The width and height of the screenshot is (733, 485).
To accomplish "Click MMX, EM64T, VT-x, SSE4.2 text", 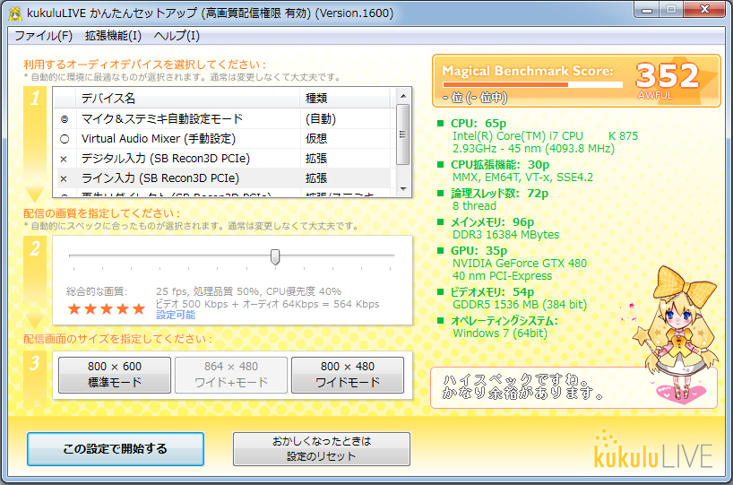I will pyautogui.click(x=522, y=178).
